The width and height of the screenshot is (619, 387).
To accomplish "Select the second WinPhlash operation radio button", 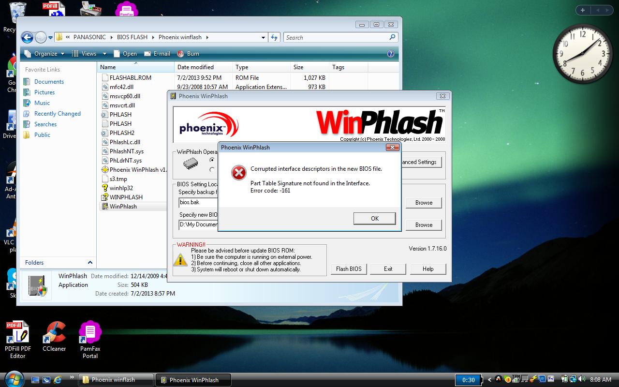I will pyautogui.click(x=212, y=170).
